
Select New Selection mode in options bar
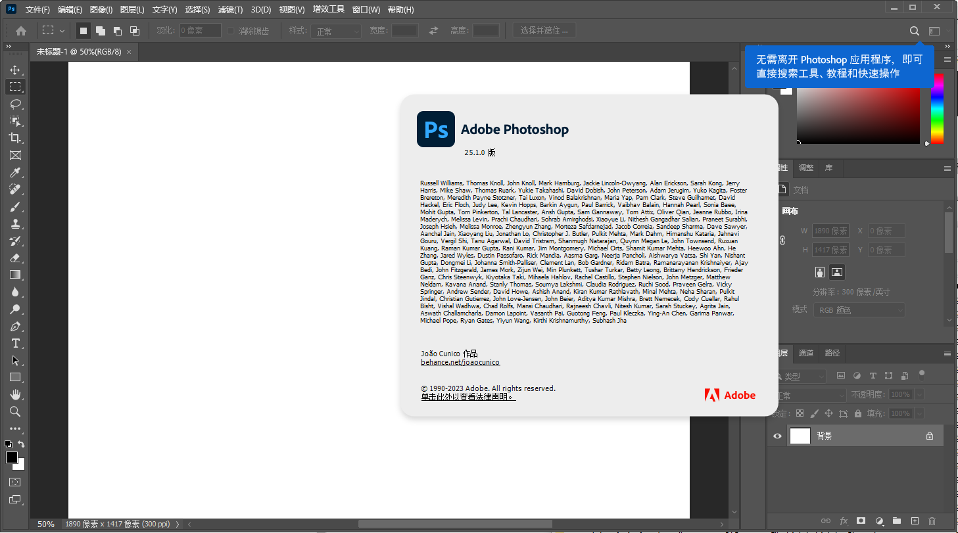(84, 31)
